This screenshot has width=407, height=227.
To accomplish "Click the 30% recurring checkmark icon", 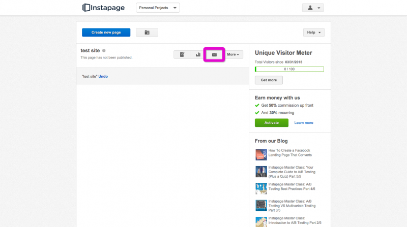I will click(x=257, y=113).
